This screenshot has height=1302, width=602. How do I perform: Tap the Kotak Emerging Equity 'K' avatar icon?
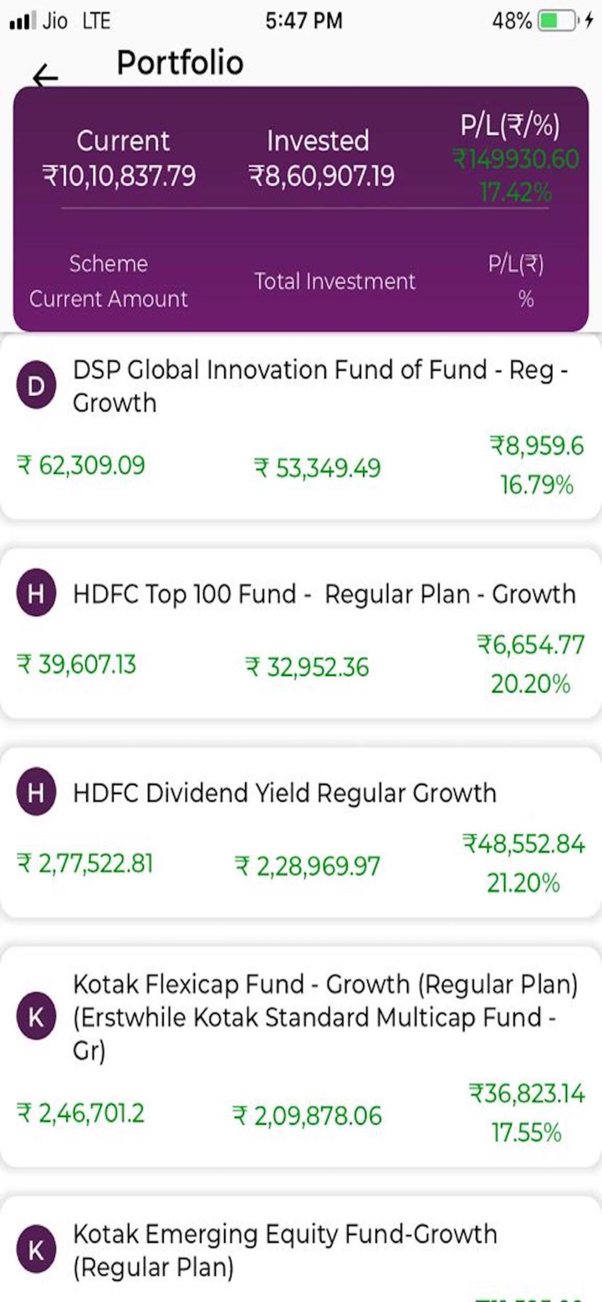(36, 1250)
